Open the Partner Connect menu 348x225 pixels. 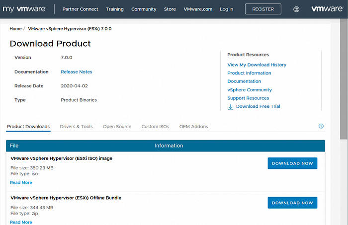(x=80, y=9)
